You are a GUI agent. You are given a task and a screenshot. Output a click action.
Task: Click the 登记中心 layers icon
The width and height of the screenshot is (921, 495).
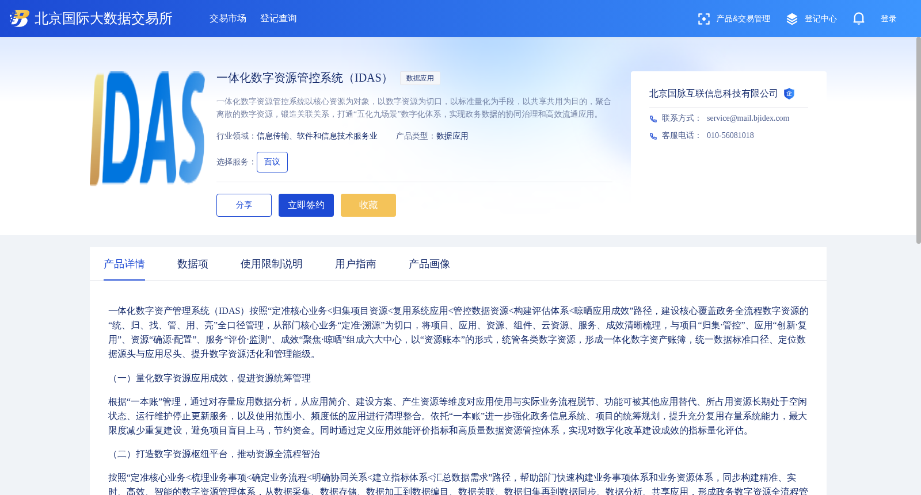pos(792,19)
